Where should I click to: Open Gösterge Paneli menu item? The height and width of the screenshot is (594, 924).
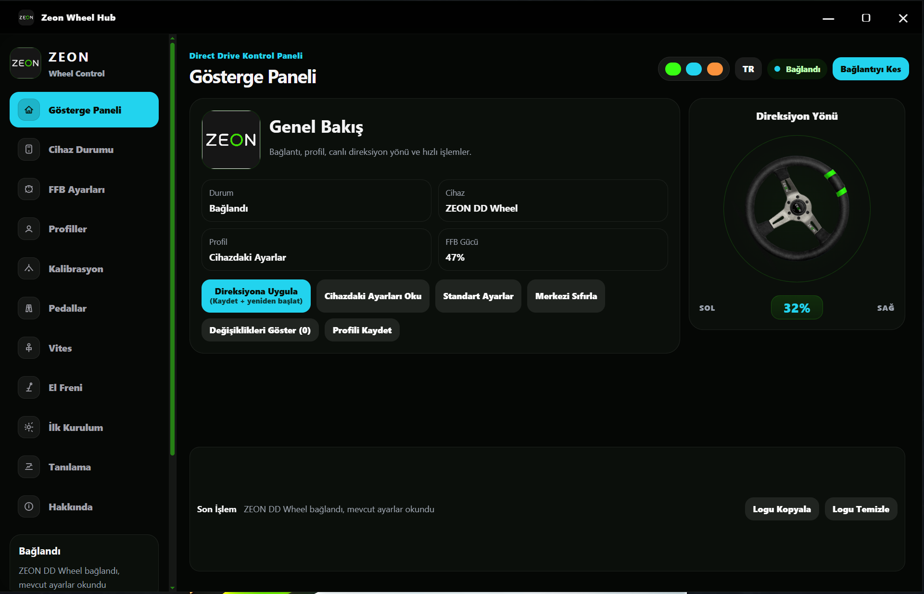click(84, 110)
